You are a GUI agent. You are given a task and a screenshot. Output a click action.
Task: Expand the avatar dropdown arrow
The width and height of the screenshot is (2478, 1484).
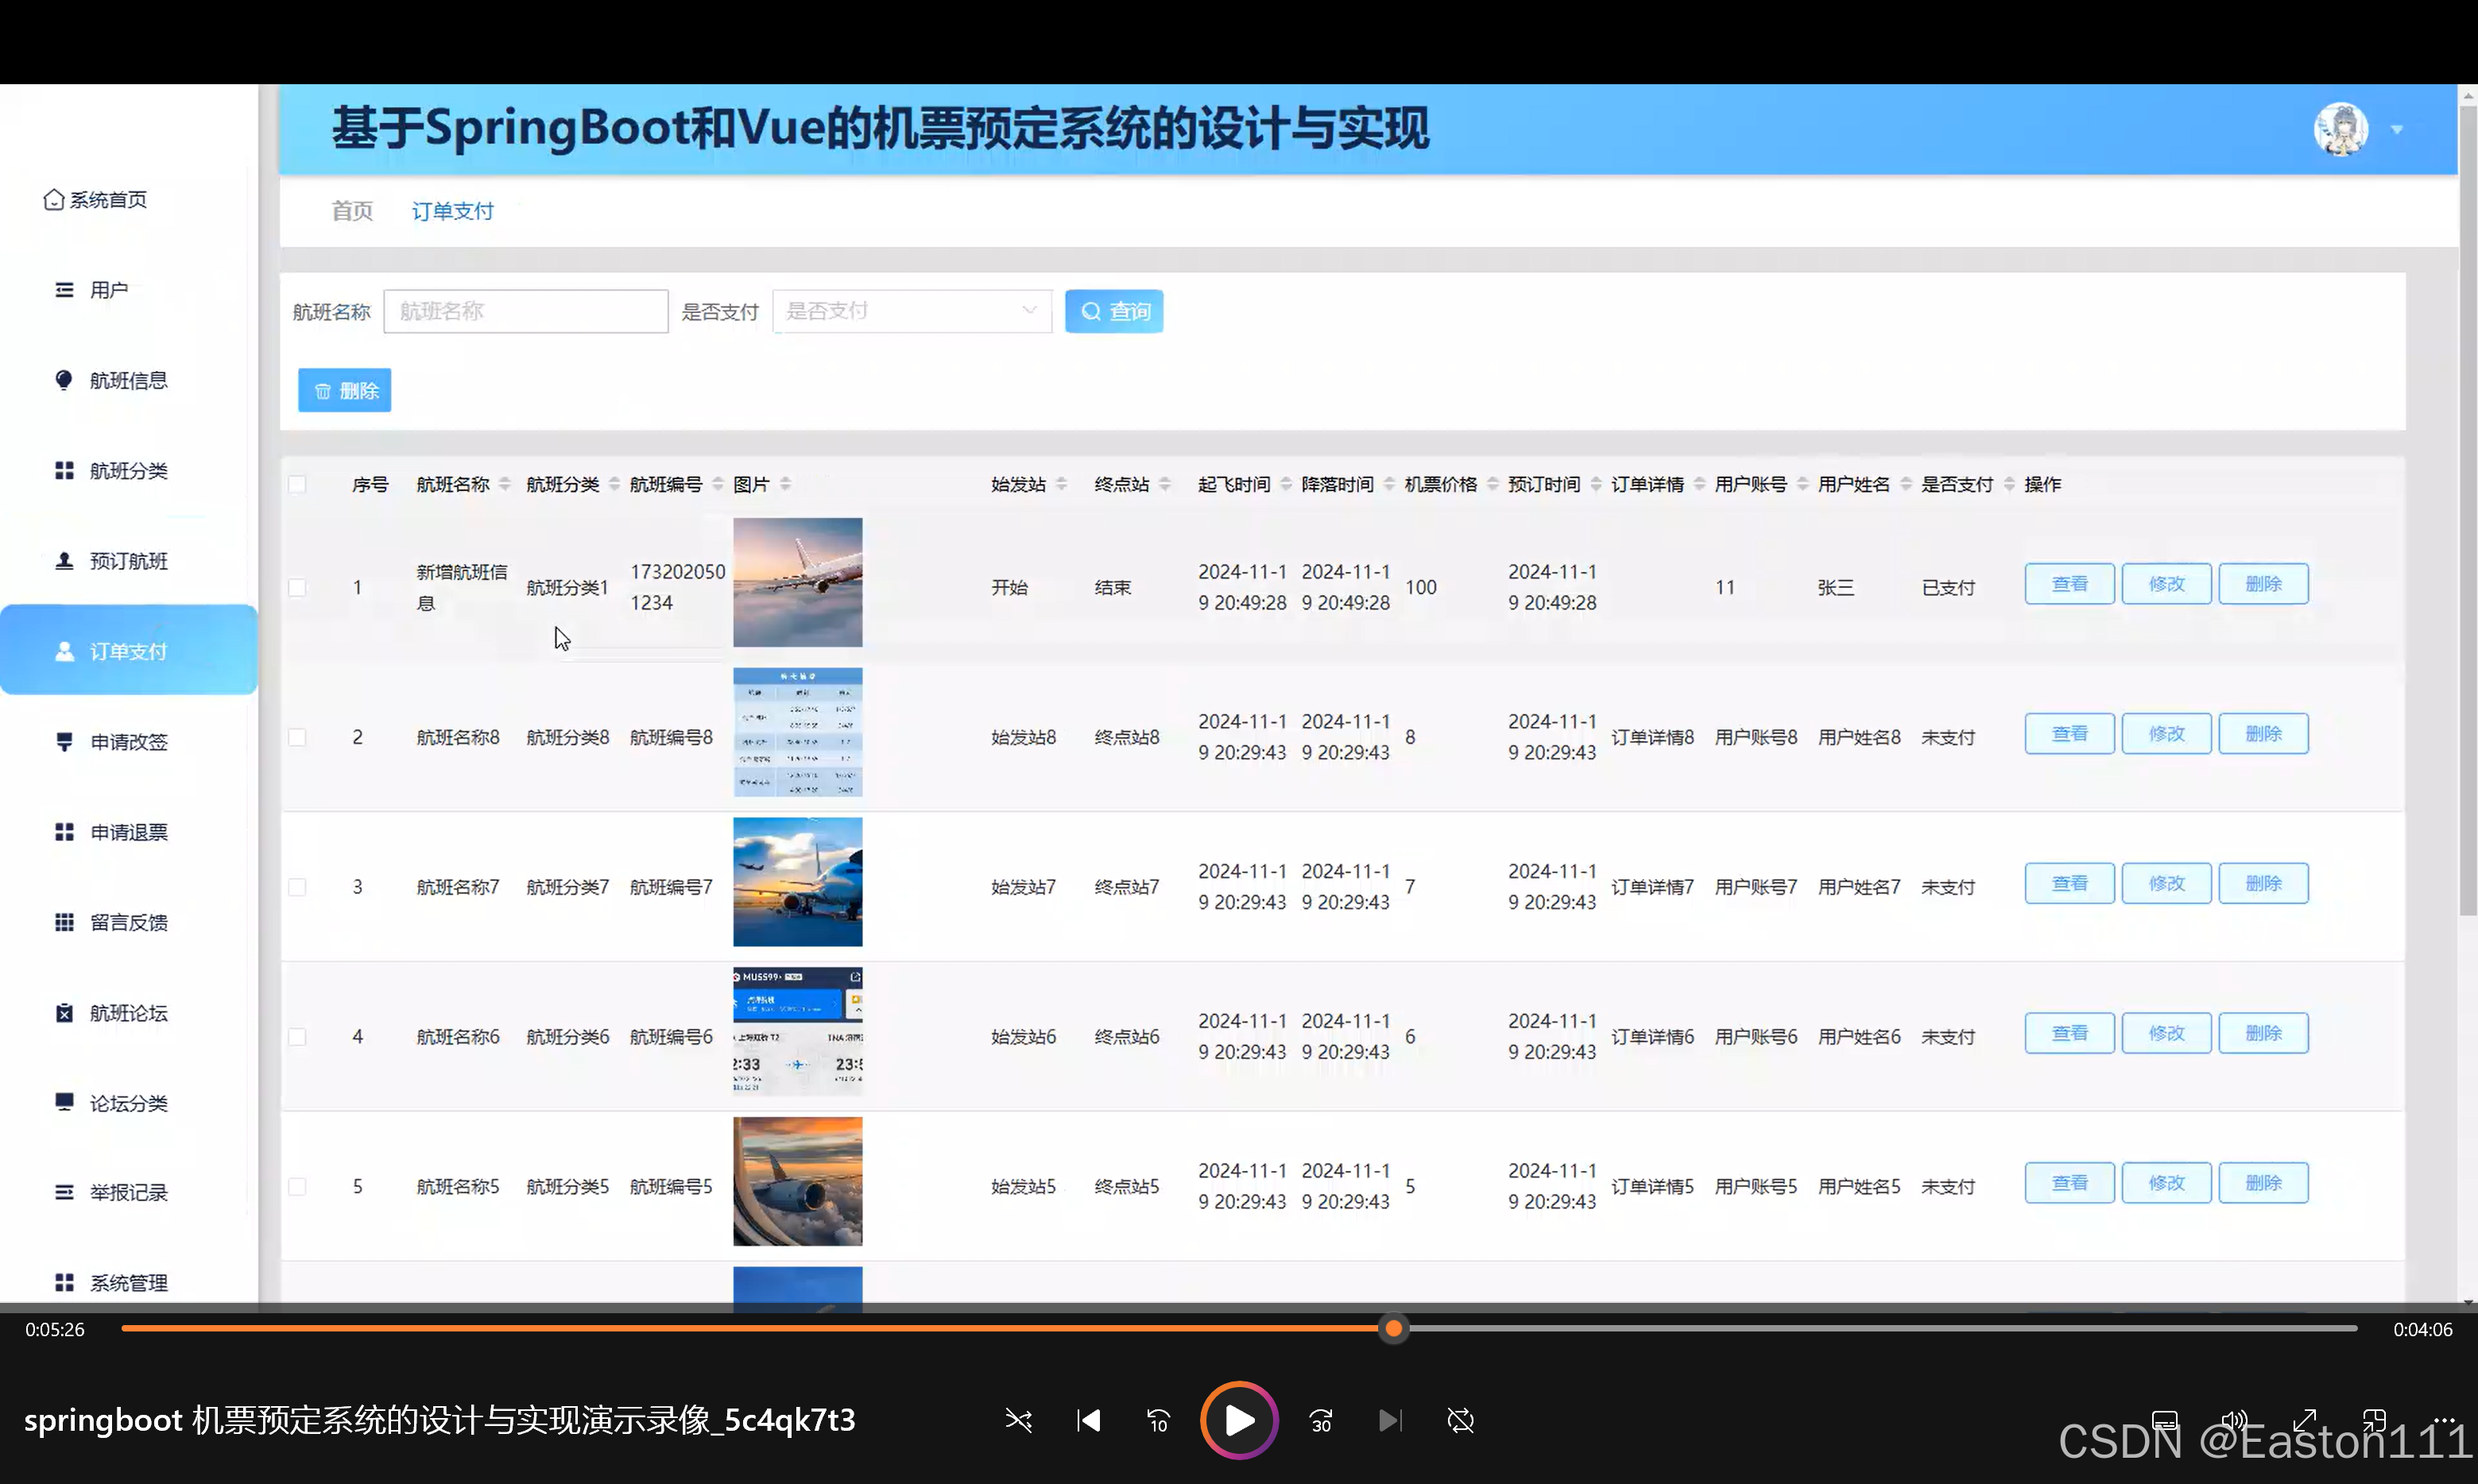[x=2397, y=130]
